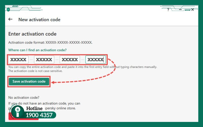This screenshot has height=127, width=203.
Task: Click the 'not case-sensitive' hint text
Action: click(x=35, y=71)
